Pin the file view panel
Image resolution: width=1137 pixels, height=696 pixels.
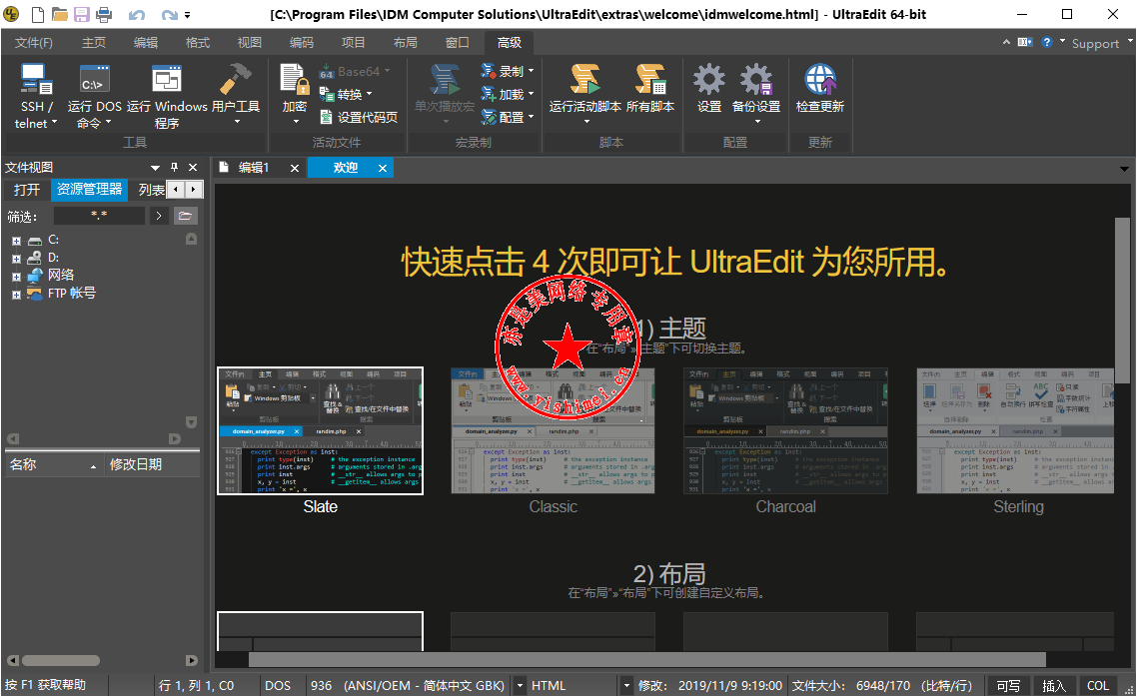tap(174, 168)
